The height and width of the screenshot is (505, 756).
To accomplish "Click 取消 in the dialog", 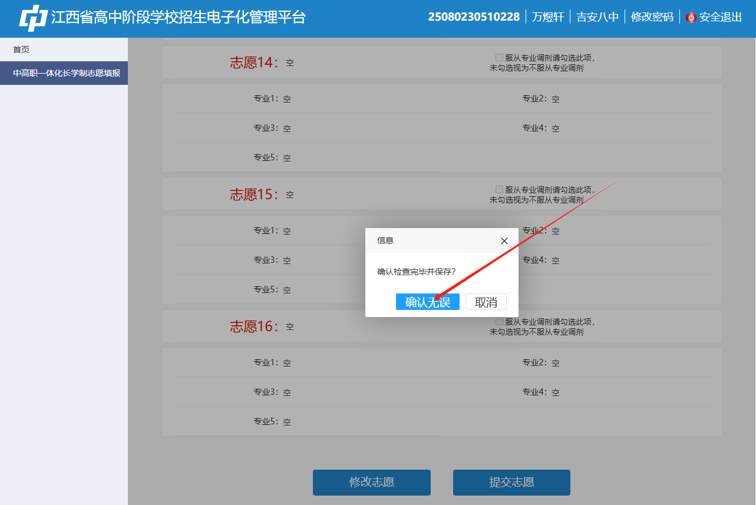I will (x=486, y=302).
